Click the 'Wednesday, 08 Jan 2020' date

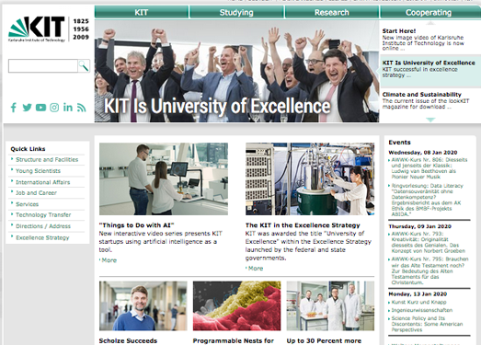pos(423,153)
